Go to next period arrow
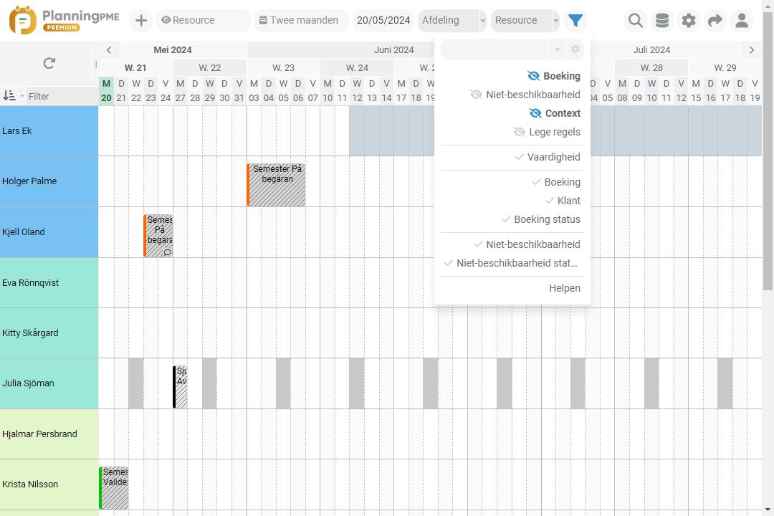The image size is (774, 516). [x=751, y=50]
